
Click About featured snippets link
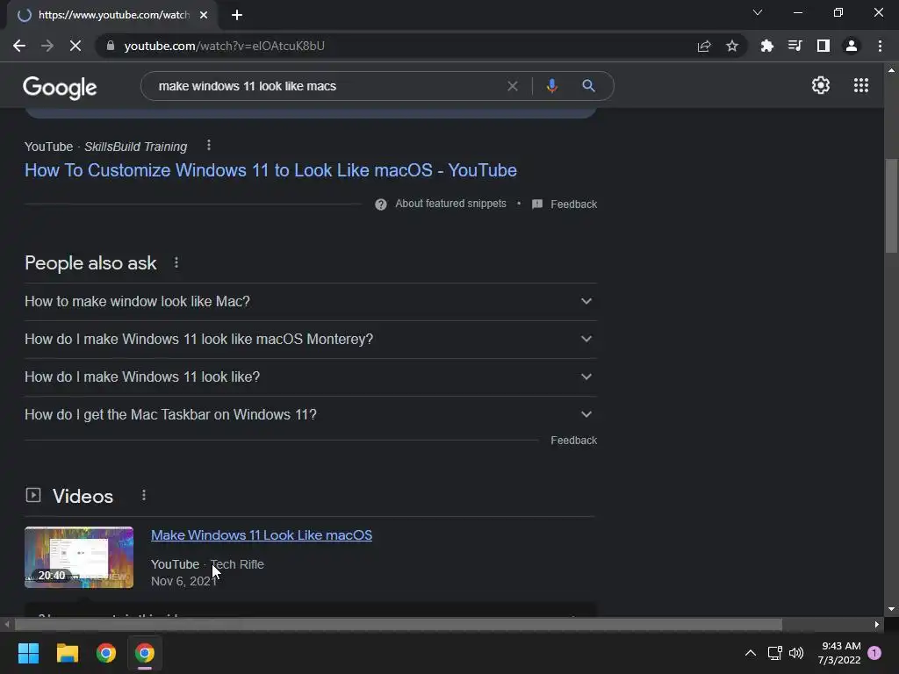click(450, 204)
